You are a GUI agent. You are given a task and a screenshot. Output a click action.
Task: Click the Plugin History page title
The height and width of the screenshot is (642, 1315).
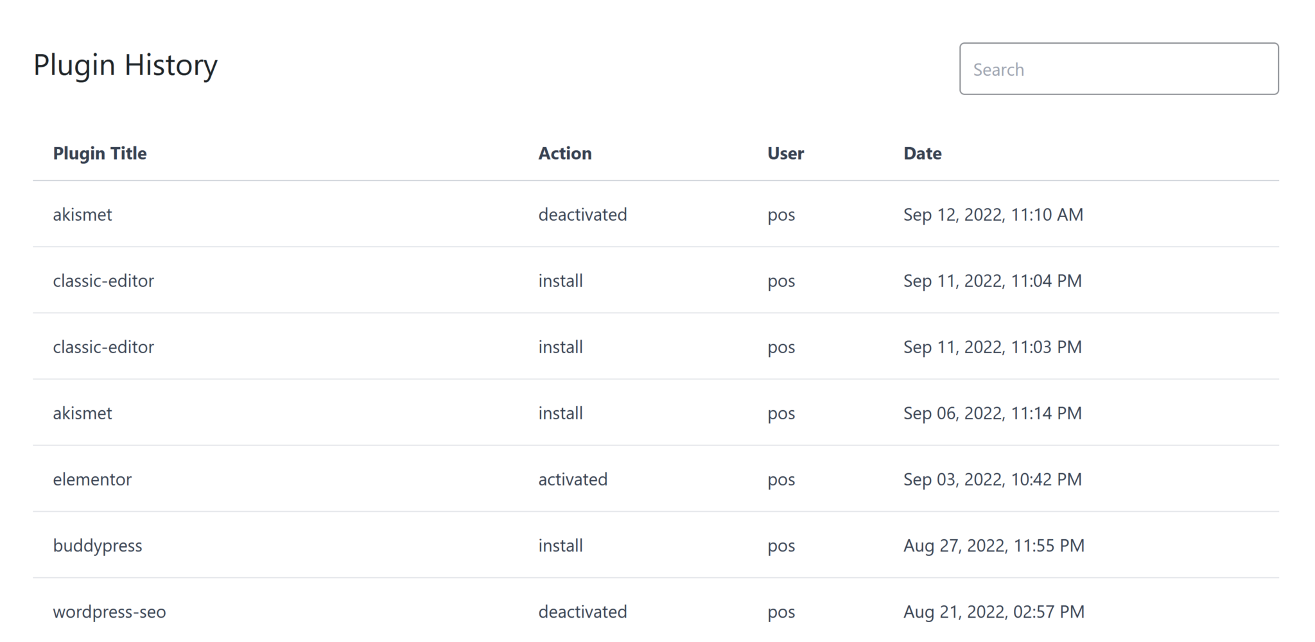point(126,64)
